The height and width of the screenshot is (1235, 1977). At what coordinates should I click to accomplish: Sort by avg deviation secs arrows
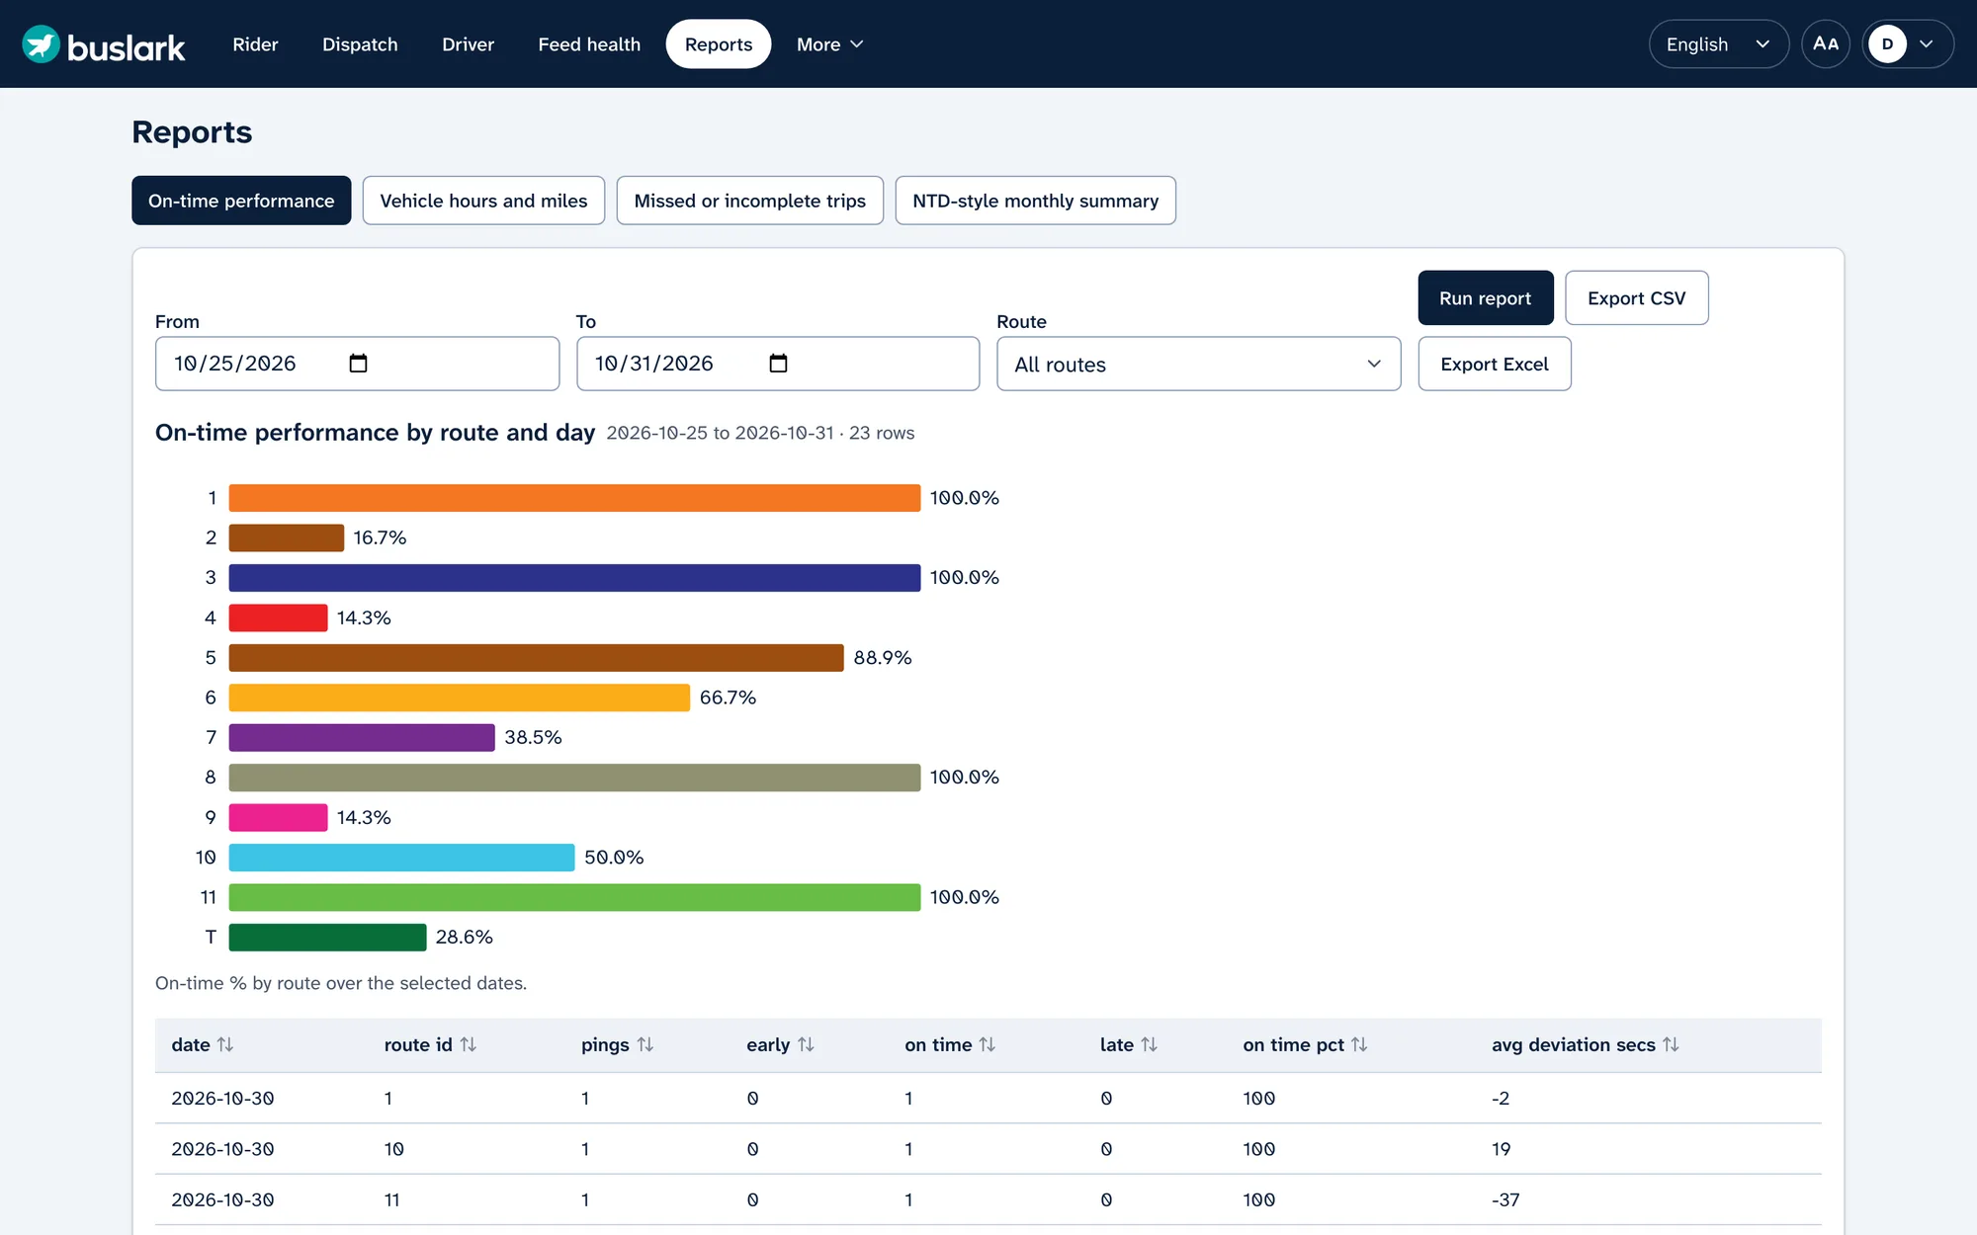[1671, 1044]
